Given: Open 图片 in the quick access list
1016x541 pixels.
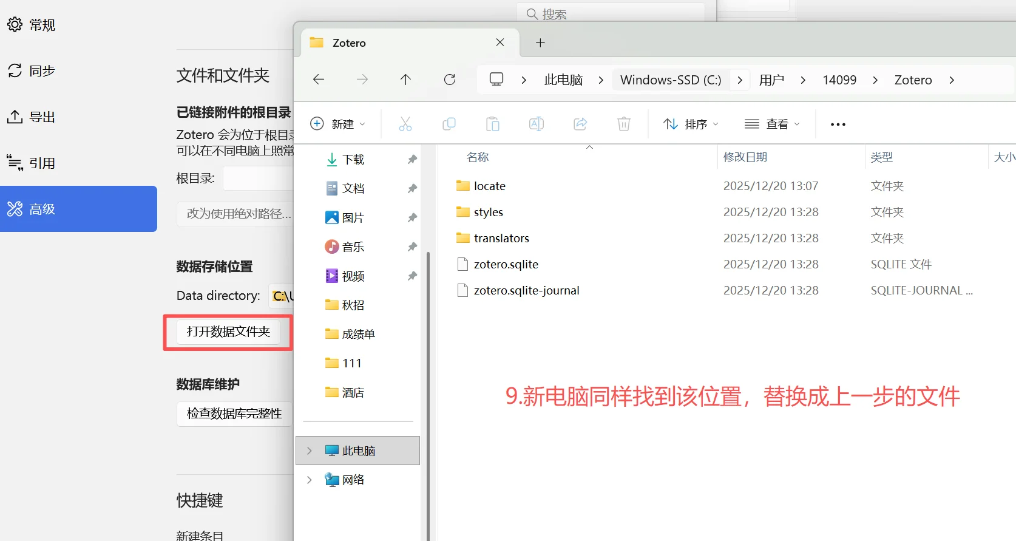Looking at the screenshot, I should (x=353, y=217).
